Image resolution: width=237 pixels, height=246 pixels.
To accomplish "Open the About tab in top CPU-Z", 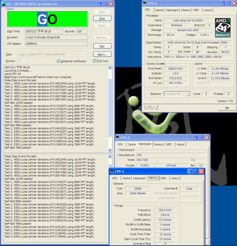I will [x=208, y=10].
